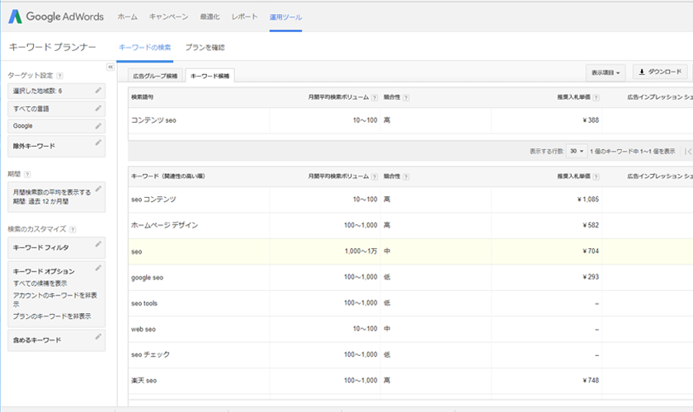Select the キーワード候補 tab
This screenshot has width=693, height=412.
pos(210,76)
